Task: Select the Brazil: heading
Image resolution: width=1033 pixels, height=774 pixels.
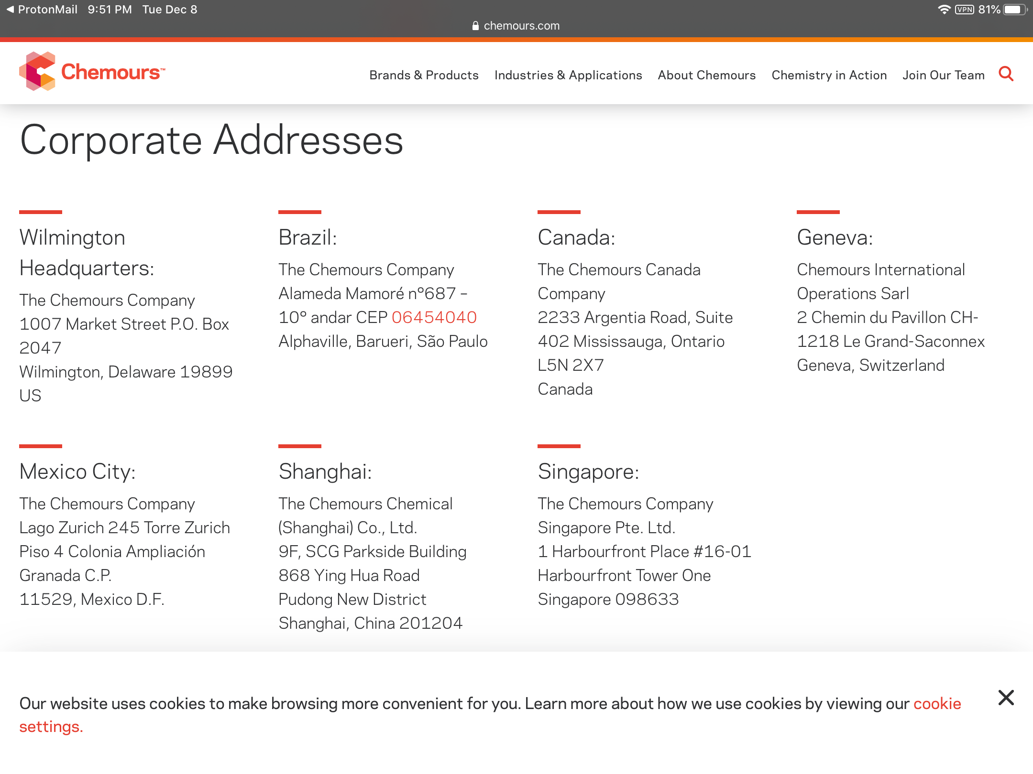Action: coord(308,237)
